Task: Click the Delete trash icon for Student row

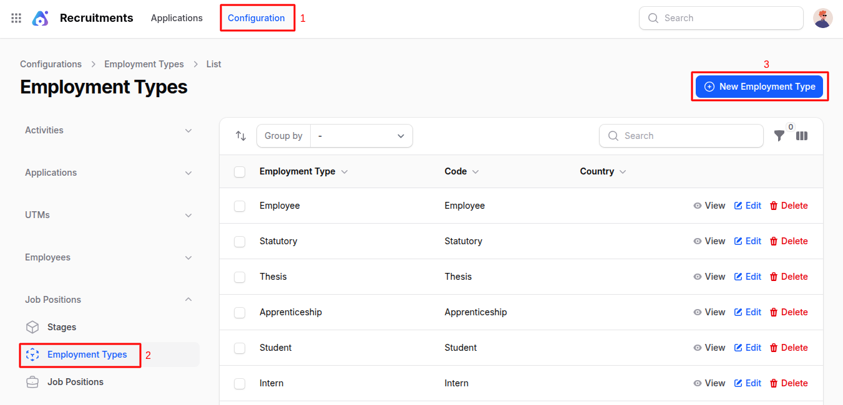Action: 774,347
